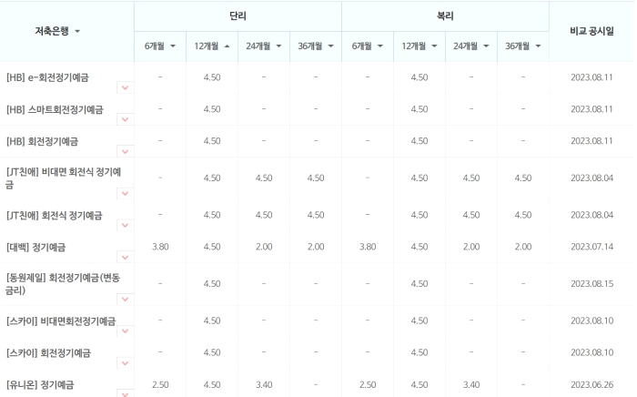Viewport: 637px width, 397px height.
Task: Click date 2023.06.26 in 유니온 row
Action: (591, 384)
